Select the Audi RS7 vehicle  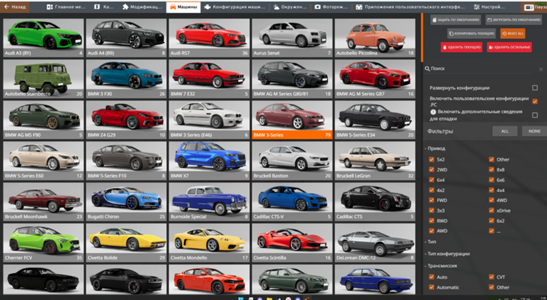[209, 38]
